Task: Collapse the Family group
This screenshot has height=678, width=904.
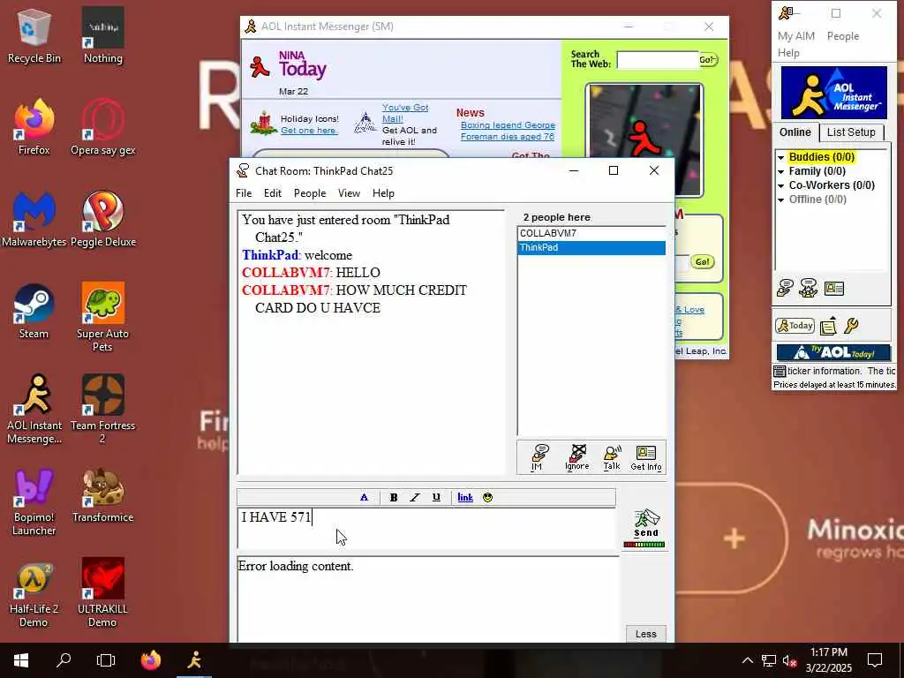Action: [x=780, y=171]
